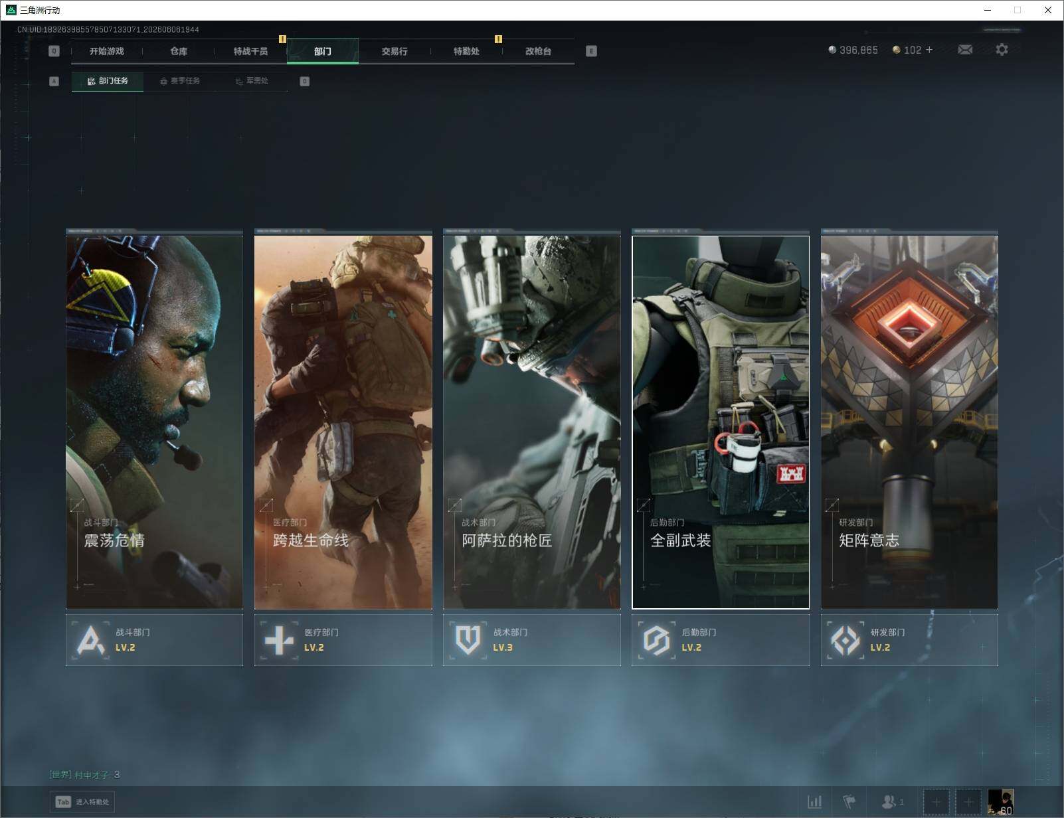
Task: Open the 特战干员 tab
Action: 250,51
